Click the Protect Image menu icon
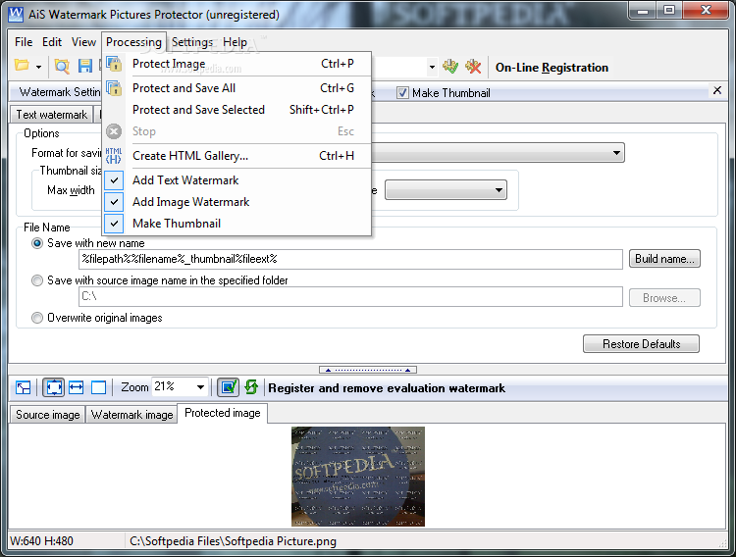The image size is (736, 557). tap(114, 64)
